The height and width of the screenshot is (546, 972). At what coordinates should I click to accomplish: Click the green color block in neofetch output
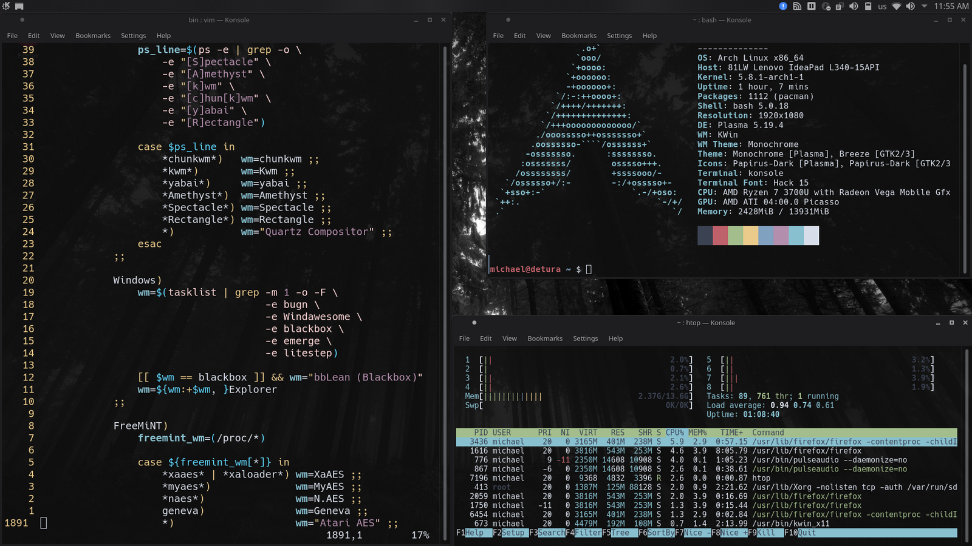coord(735,235)
